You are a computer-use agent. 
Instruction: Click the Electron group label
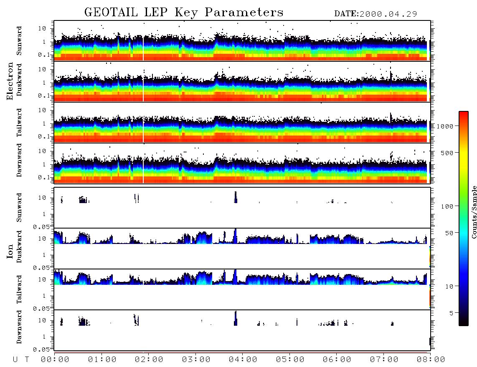coord(10,81)
